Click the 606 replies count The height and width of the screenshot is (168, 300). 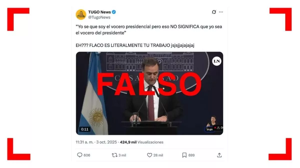[87, 155]
